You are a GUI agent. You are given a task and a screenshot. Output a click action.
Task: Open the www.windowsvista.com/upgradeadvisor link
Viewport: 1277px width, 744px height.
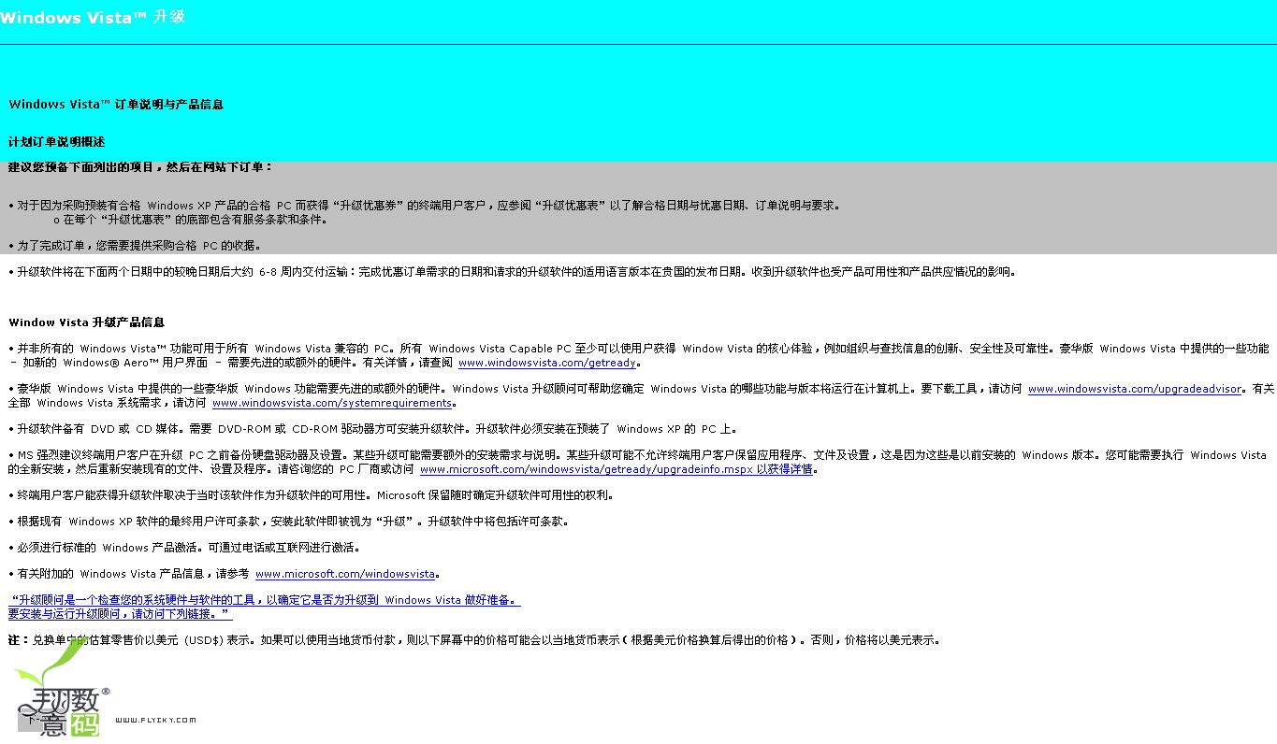[1135, 389]
